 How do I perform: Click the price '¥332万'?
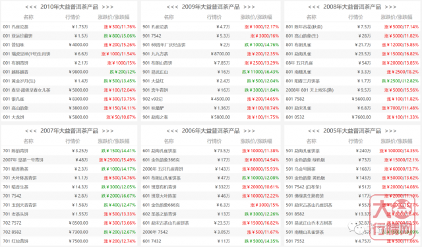223,187
